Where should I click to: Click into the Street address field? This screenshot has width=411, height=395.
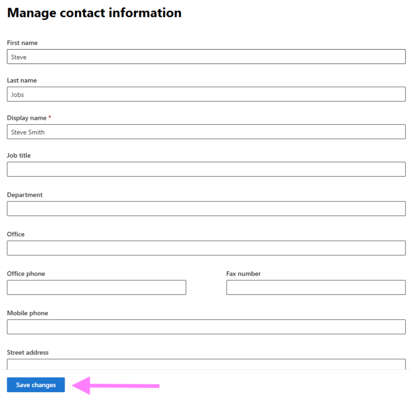pos(206,364)
